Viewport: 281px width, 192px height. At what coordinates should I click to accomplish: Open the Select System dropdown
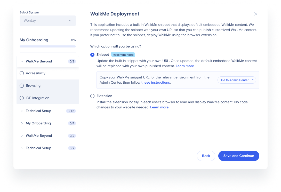[x=48, y=21]
